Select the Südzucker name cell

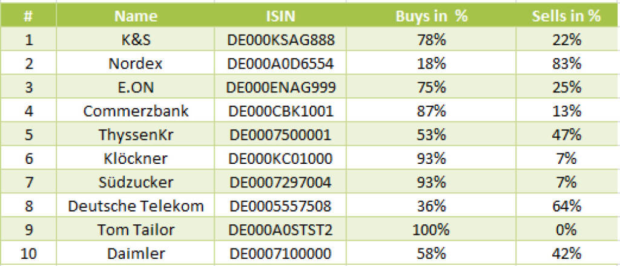pos(136,183)
